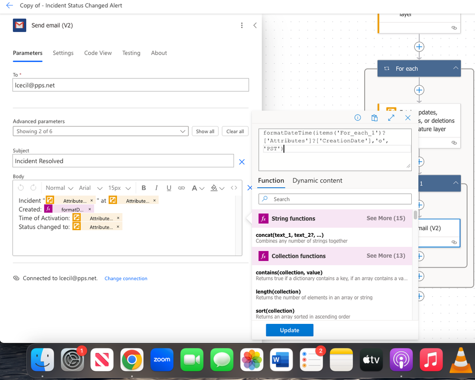Click the Bold formatting icon
Screen dimensions: 475x380
144,188
